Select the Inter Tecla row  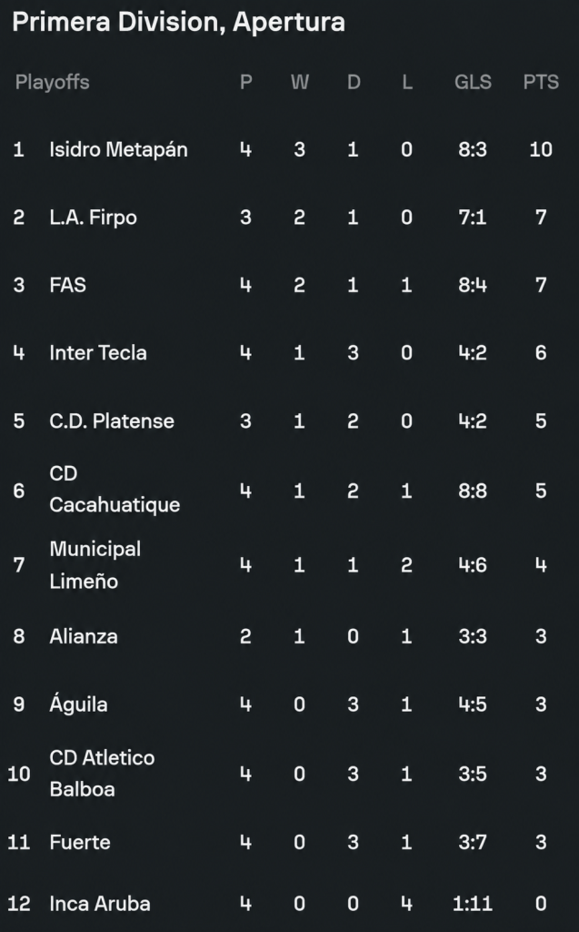289,352
